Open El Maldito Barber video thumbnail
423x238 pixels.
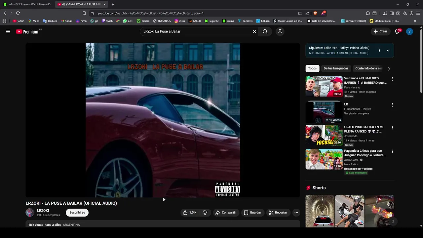click(x=324, y=86)
